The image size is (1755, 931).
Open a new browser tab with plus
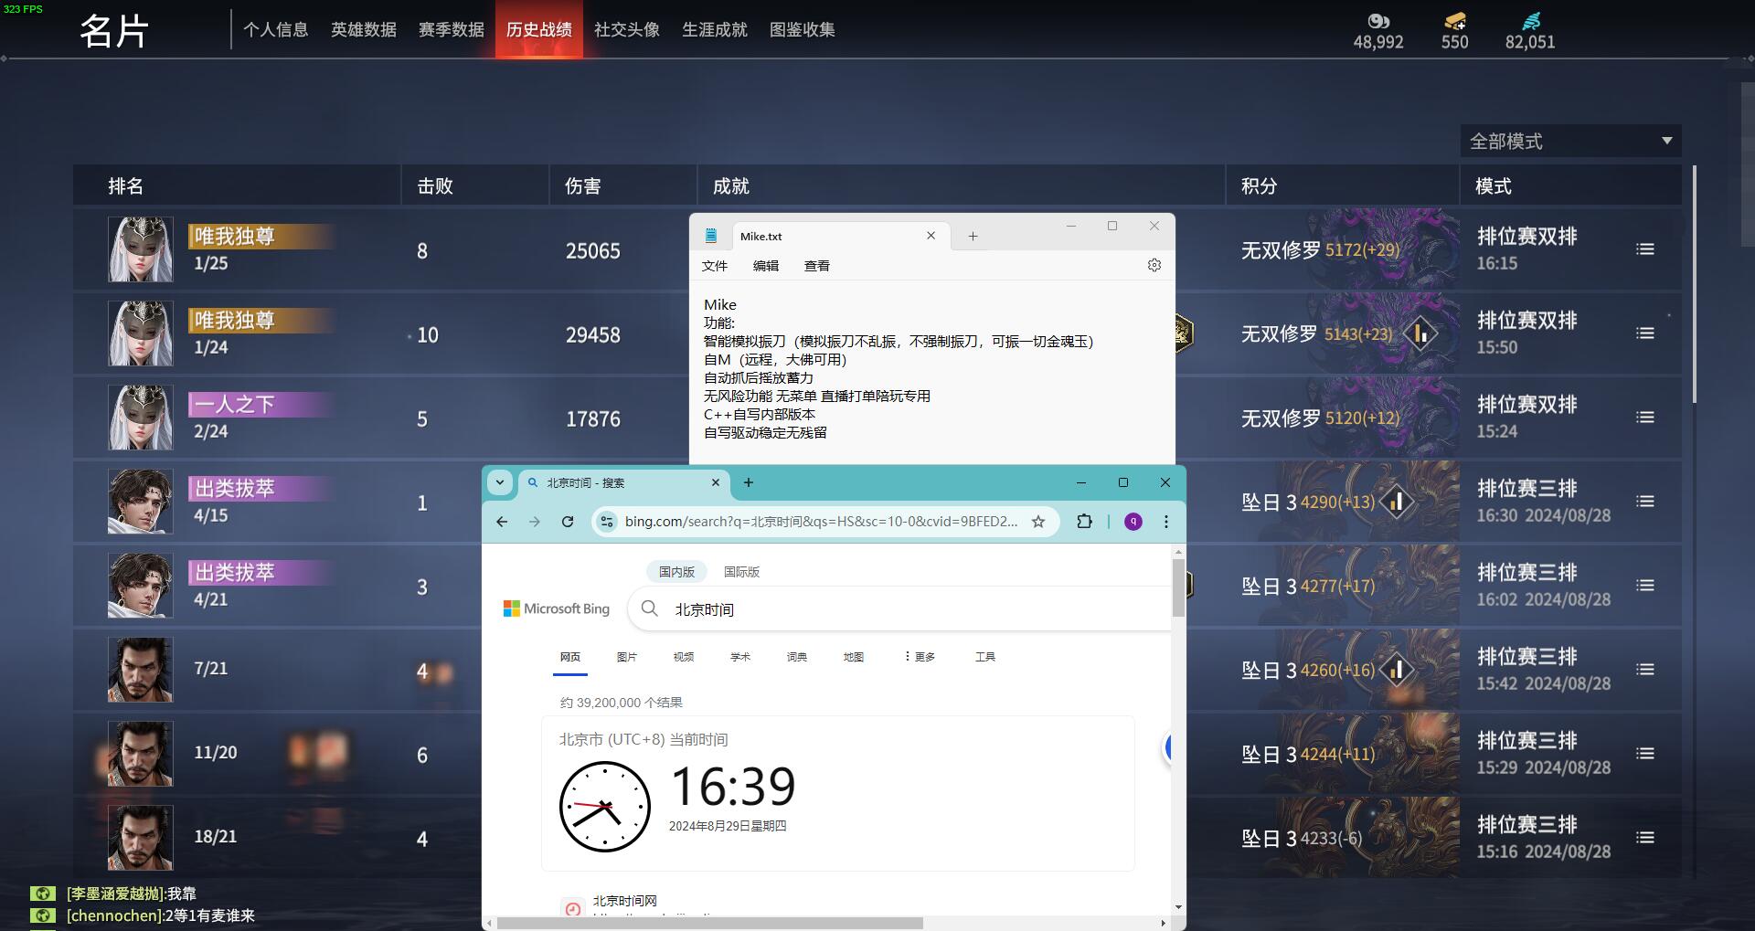click(749, 482)
